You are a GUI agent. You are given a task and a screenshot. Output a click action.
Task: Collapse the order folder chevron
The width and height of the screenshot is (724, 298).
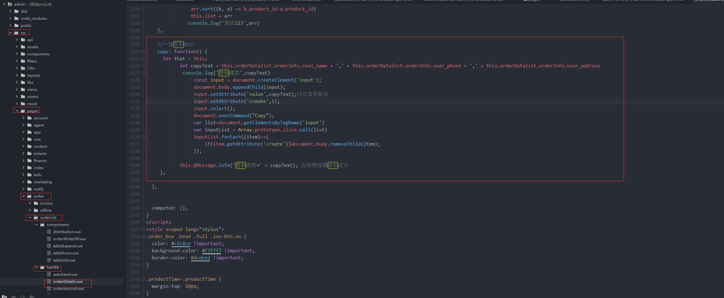(24, 196)
